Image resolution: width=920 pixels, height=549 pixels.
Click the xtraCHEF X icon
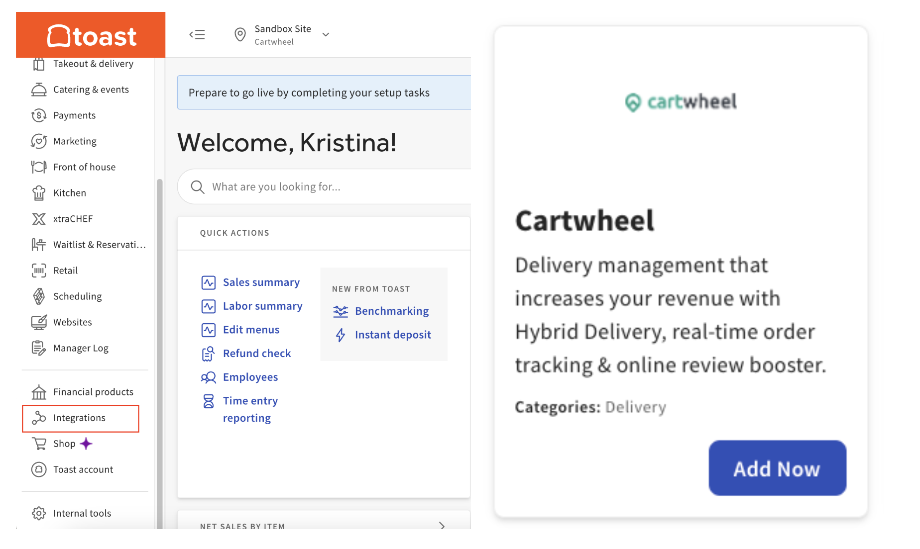(x=39, y=219)
